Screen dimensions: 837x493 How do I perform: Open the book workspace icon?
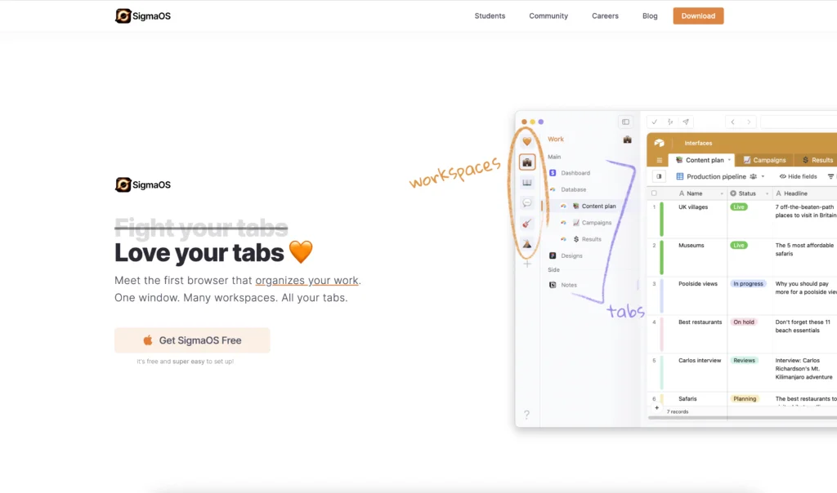(x=527, y=183)
